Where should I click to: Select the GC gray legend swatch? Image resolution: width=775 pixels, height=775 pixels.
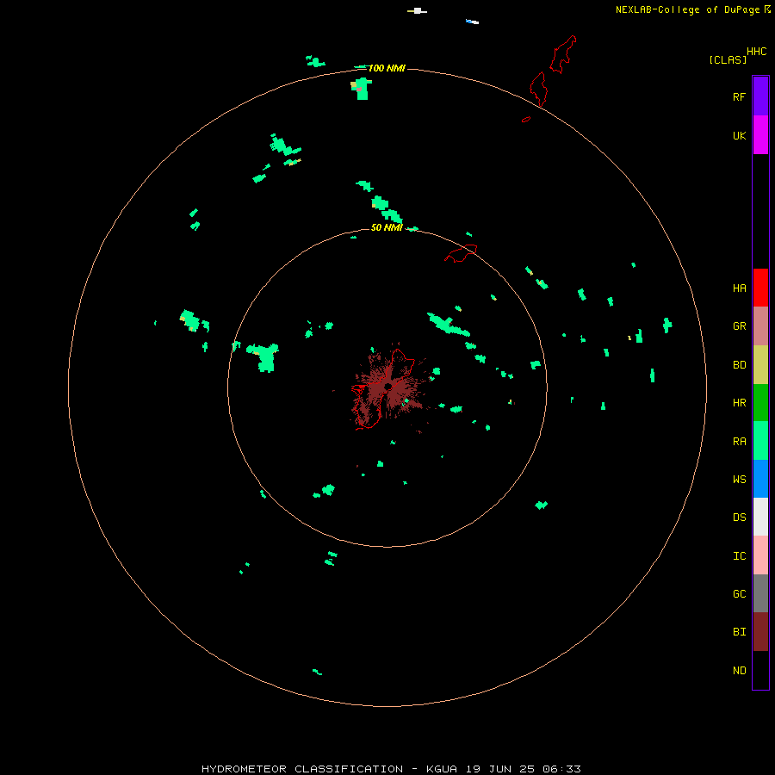pos(760,593)
